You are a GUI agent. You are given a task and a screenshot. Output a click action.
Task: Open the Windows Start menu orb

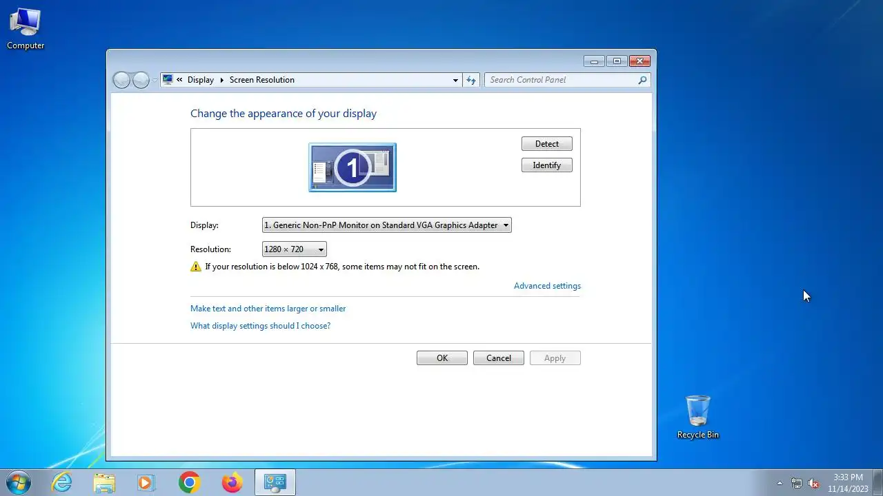coord(19,482)
